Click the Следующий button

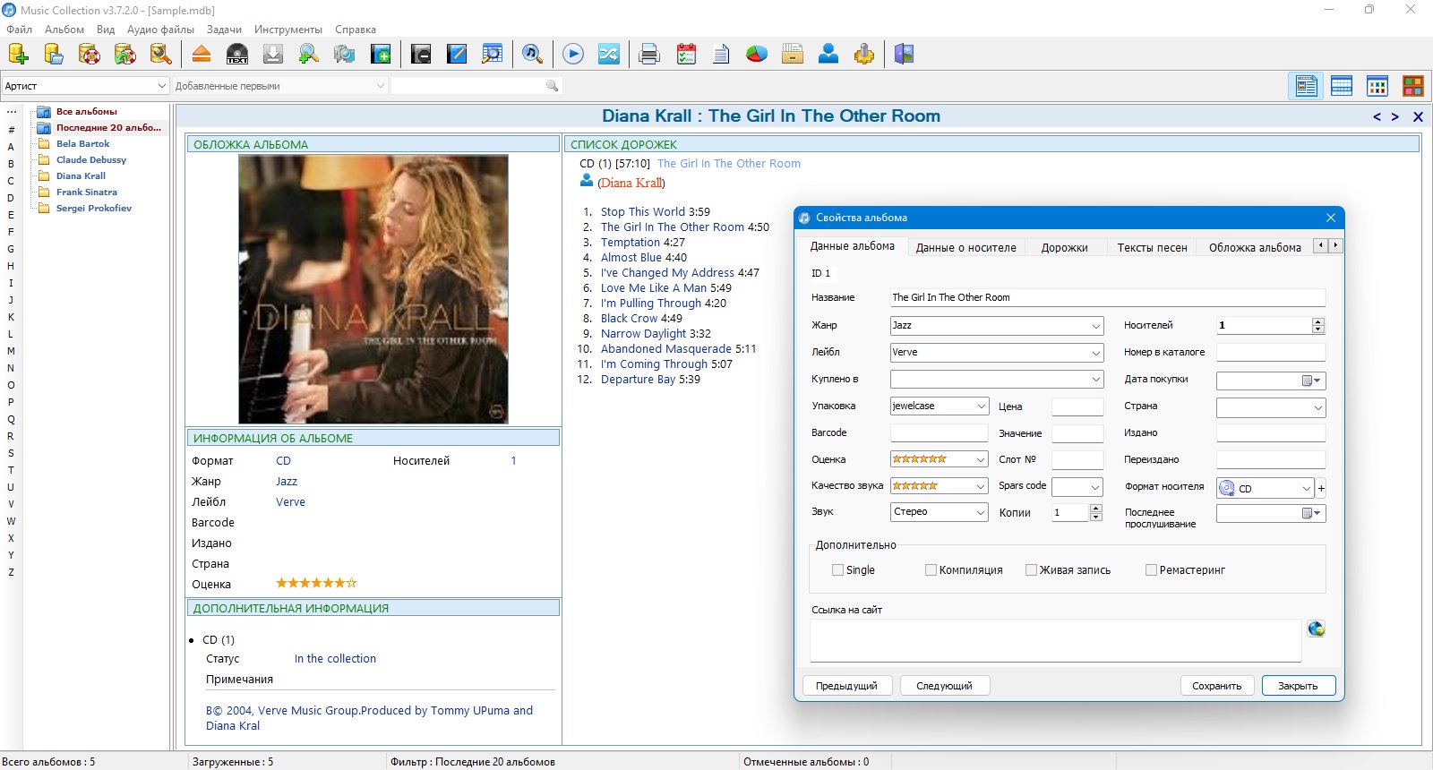coord(944,686)
